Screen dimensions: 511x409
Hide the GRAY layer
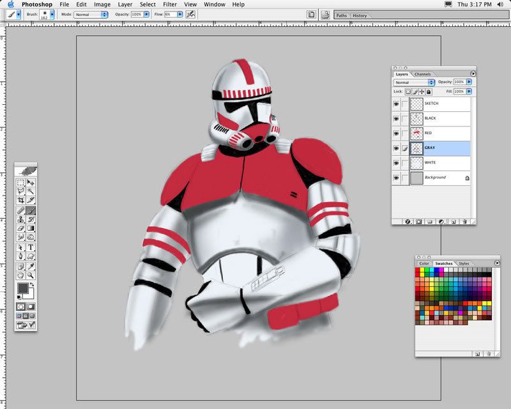coord(396,148)
